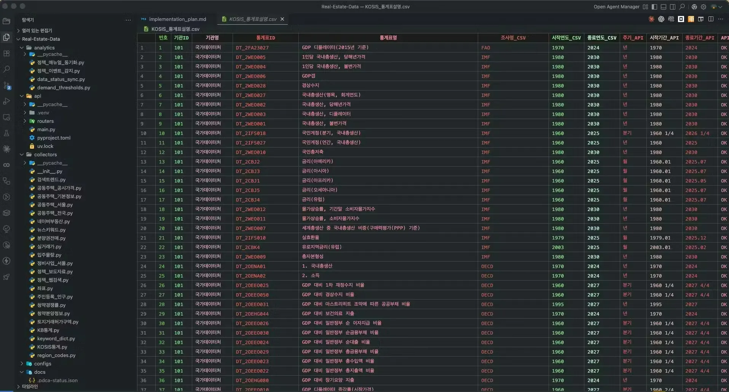Open the uv.lock file
Screen dimensions: 729x392
point(45,146)
